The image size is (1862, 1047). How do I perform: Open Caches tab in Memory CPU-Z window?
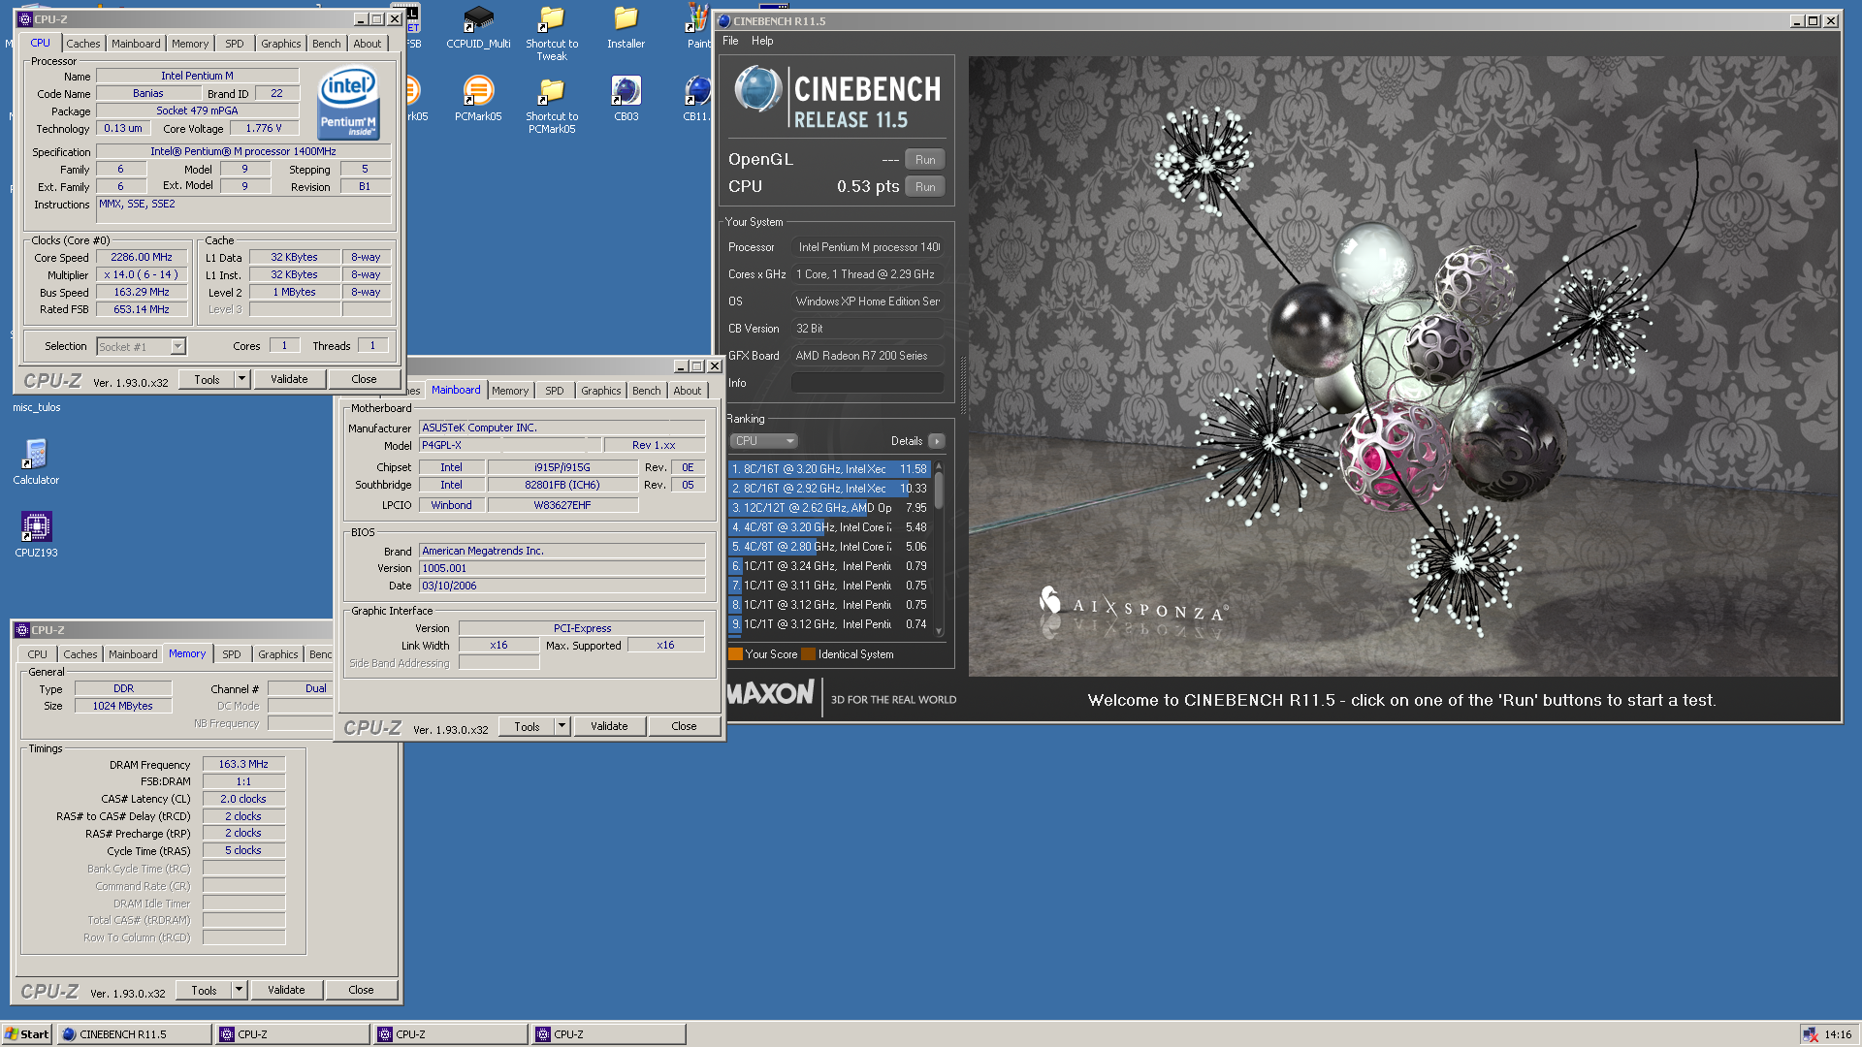80,654
